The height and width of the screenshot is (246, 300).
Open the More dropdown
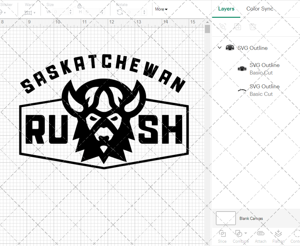[x=161, y=9]
